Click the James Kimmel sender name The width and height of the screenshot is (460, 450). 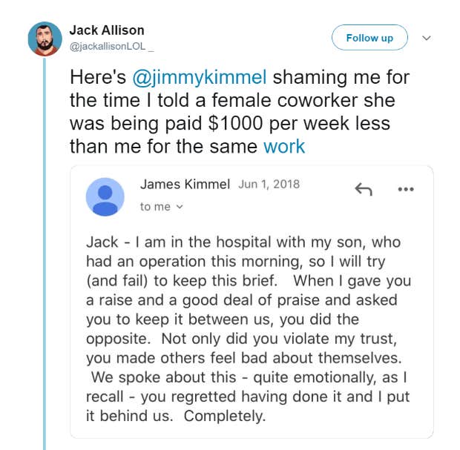185,185
